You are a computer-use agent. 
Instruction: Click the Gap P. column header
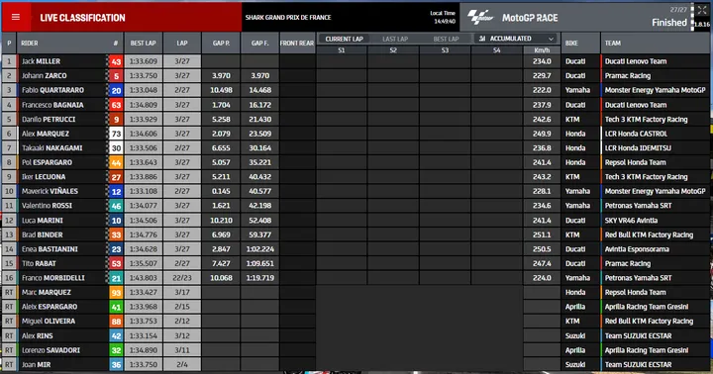click(x=221, y=44)
